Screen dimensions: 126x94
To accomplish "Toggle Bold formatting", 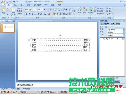I will [26, 14].
